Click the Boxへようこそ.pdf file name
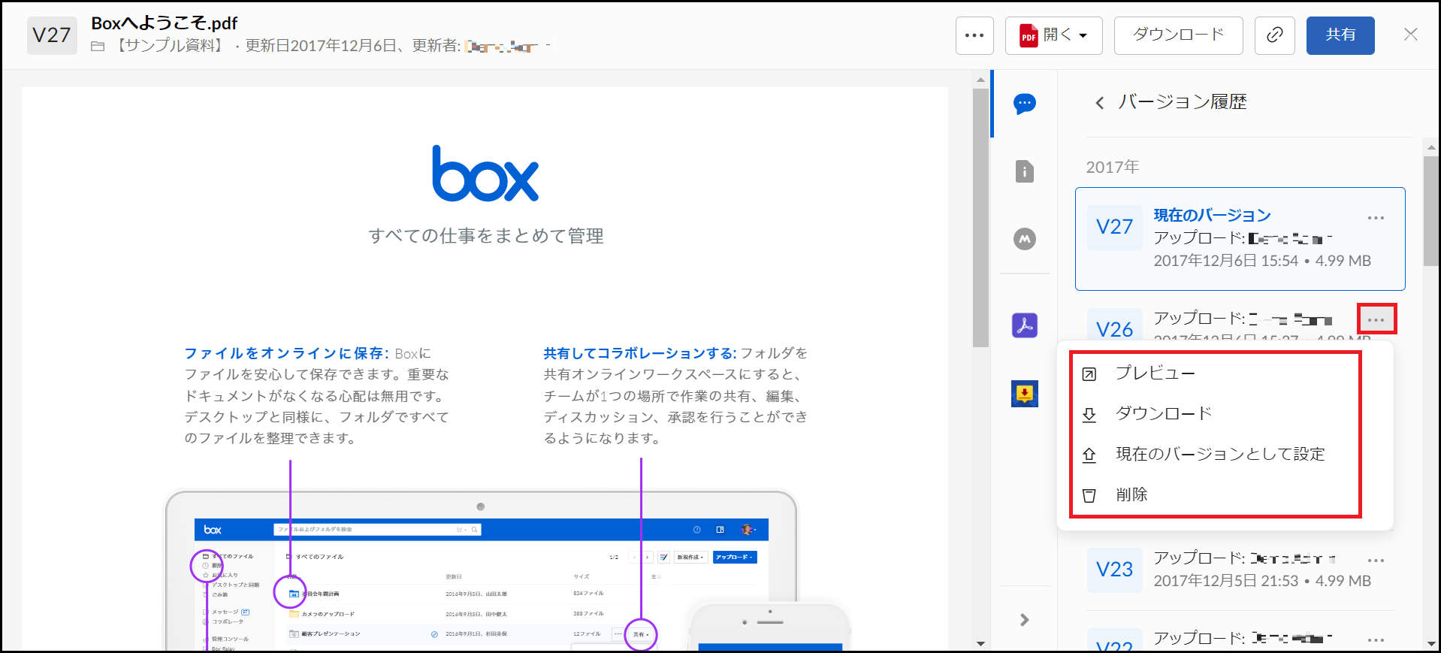 tap(165, 23)
